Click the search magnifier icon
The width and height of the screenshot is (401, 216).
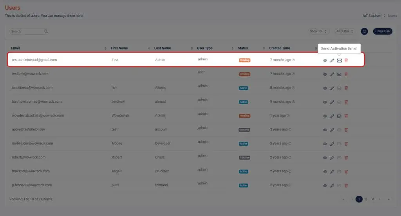[x=46, y=31]
